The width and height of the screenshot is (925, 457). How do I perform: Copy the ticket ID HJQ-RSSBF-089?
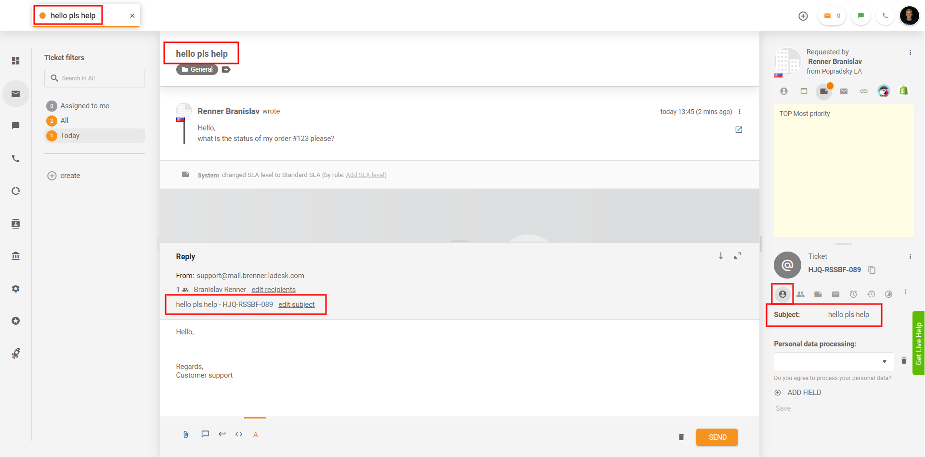click(x=872, y=270)
